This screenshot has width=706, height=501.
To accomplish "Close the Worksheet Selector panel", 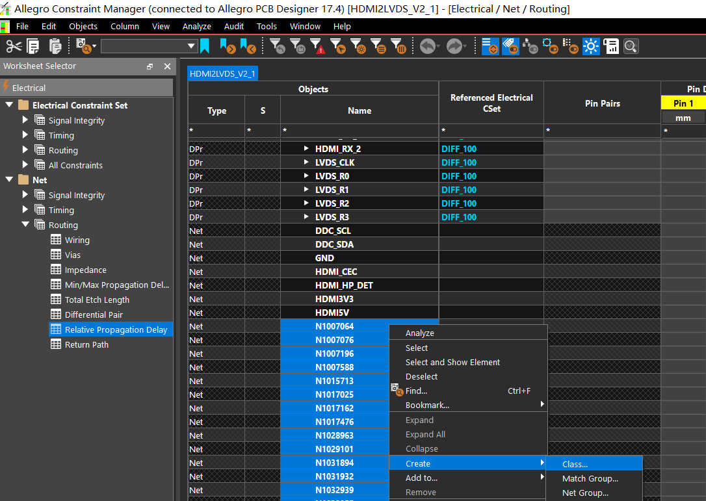I will tap(168, 67).
